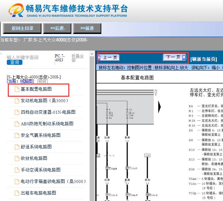
Task: Click the E4 变光灯开关 legend entry
Action: point(206,106)
